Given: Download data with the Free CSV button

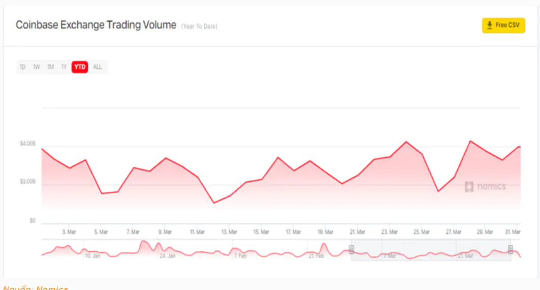Looking at the screenshot, I should tap(503, 25).
